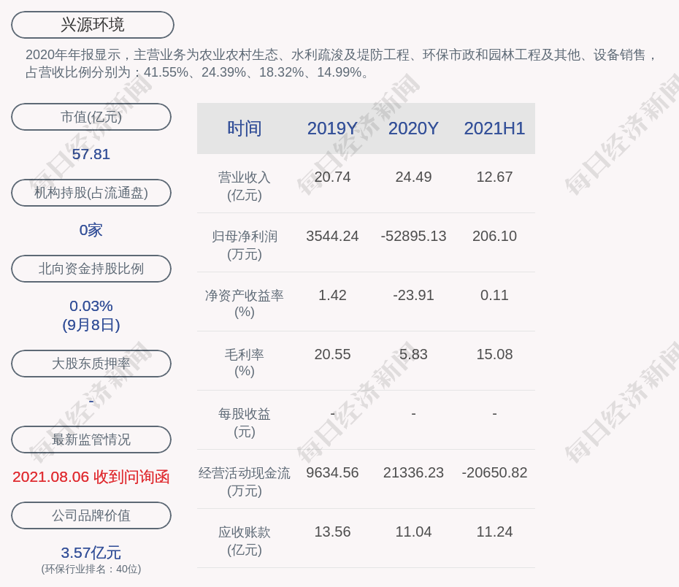Click the 归母净利润(万元) row label
This screenshot has width=679, height=587.
click(244, 245)
